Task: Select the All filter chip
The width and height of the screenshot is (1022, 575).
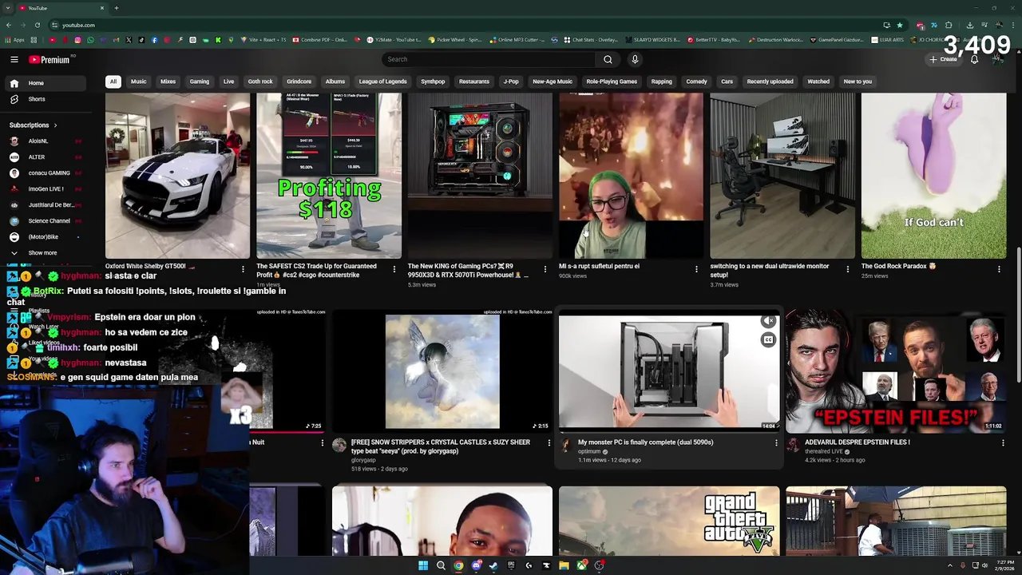Action: (x=113, y=81)
